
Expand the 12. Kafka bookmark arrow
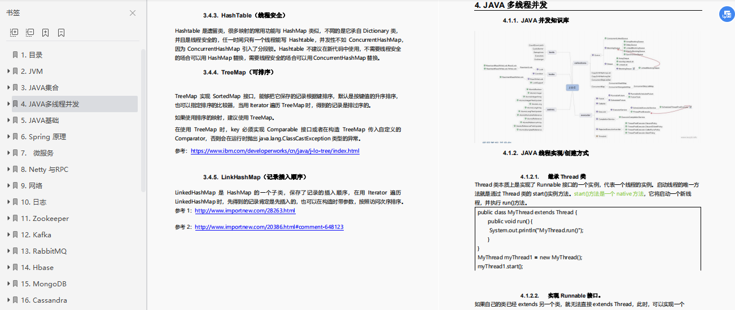pyautogui.click(x=8, y=234)
